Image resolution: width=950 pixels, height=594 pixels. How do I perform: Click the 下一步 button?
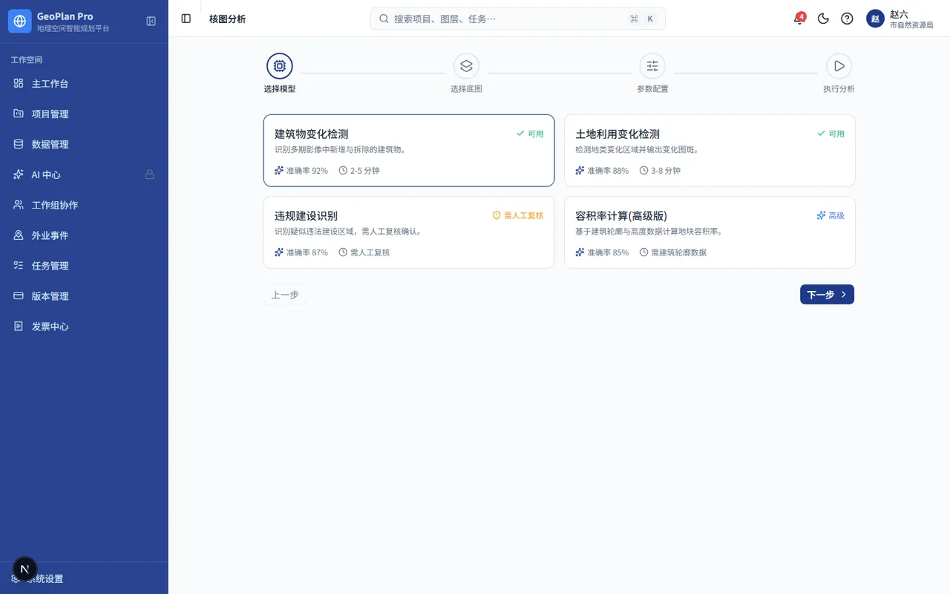[x=827, y=295]
